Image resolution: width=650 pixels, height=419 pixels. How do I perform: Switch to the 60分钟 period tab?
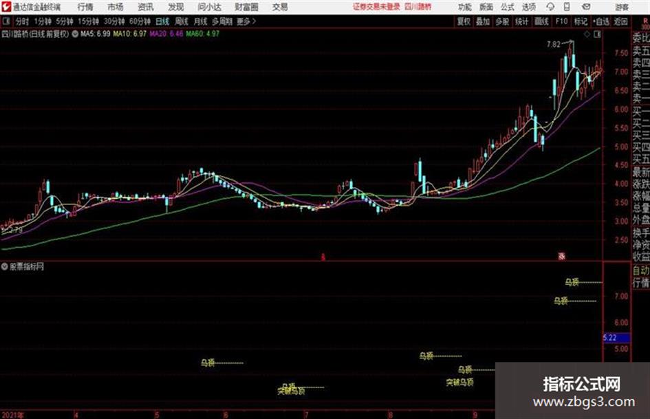pos(140,21)
